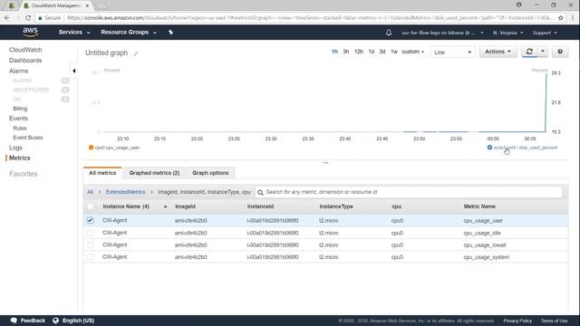Switch to the All metrics tab

(102, 173)
